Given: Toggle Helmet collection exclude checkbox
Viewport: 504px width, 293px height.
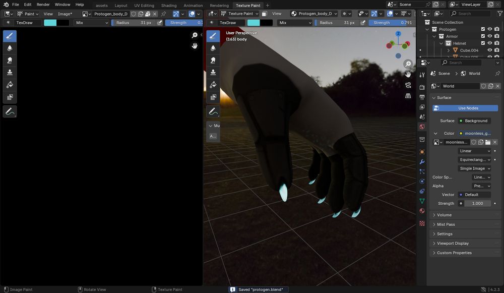Looking at the screenshot, I should [483, 43].
